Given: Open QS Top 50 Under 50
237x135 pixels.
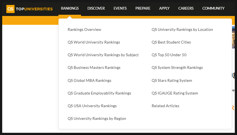Looking at the screenshot, I should click(169, 55).
